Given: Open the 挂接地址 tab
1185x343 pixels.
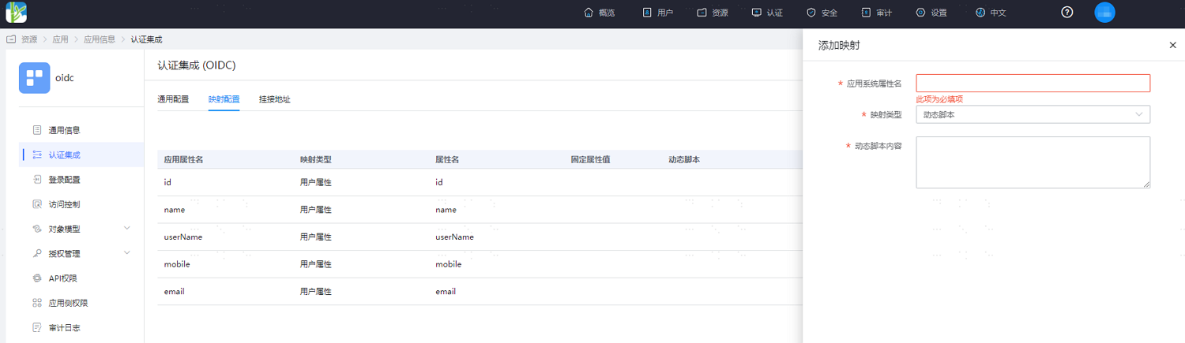Looking at the screenshot, I should pos(275,99).
